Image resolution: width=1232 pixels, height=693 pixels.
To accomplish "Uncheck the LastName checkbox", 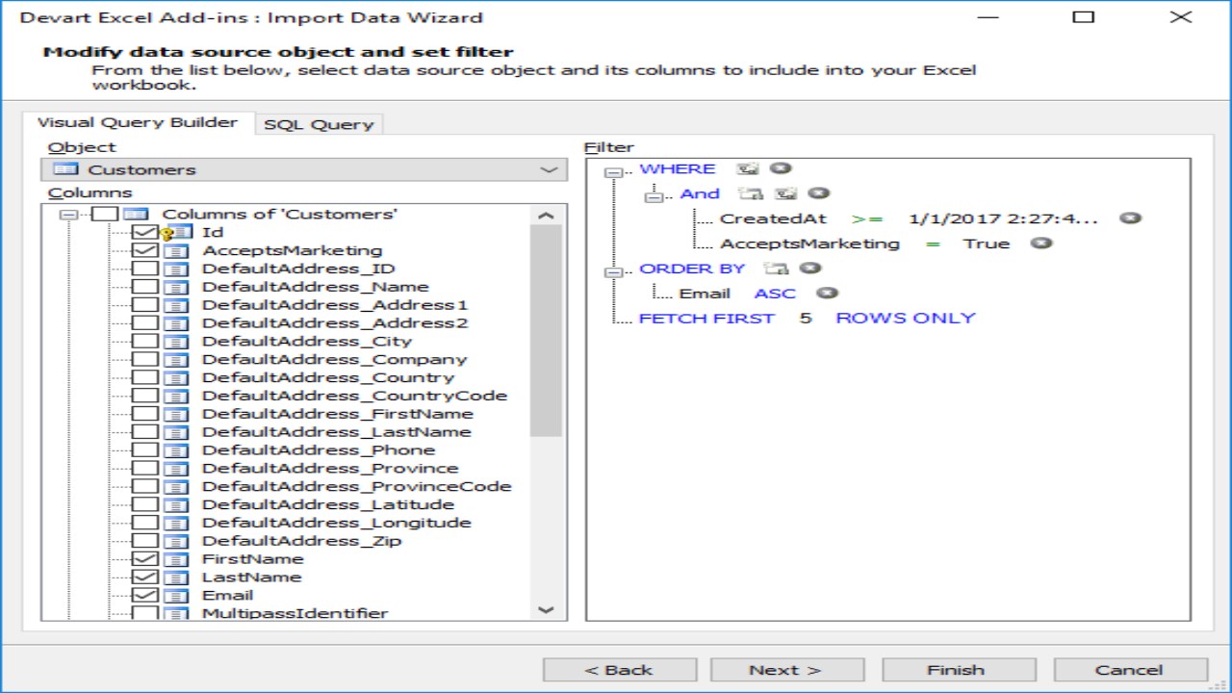I will pyautogui.click(x=145, y=577).
